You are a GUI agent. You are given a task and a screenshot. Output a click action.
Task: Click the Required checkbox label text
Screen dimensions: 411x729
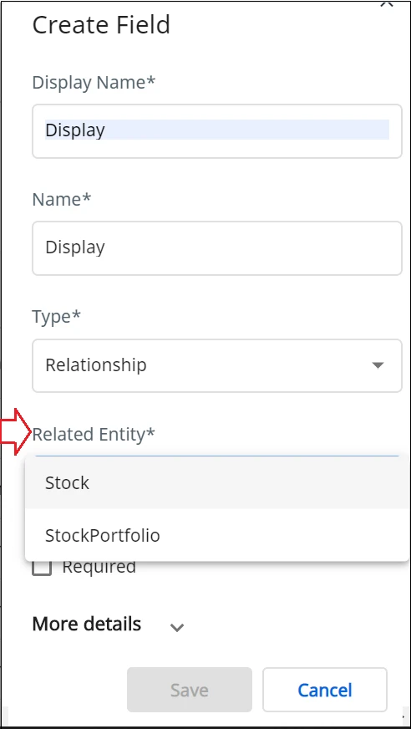click(99, 567)
